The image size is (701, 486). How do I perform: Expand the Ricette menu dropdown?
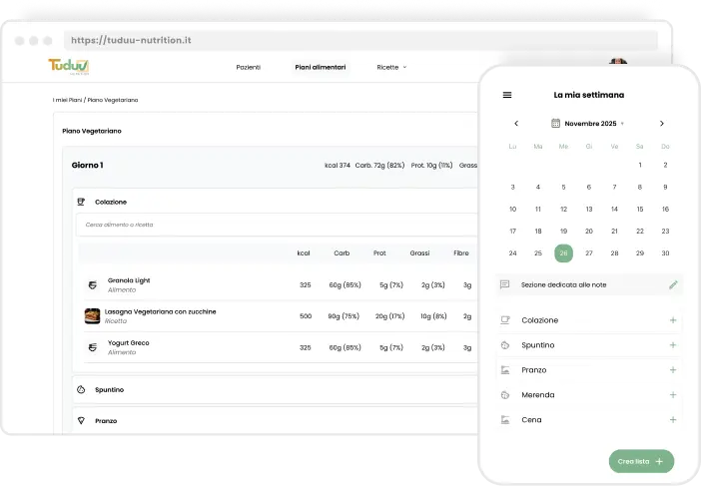(391, 67)
